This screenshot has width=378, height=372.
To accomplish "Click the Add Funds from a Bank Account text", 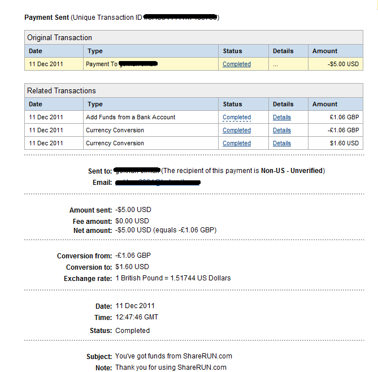I will pyautogui.click(x=131, y=117).
